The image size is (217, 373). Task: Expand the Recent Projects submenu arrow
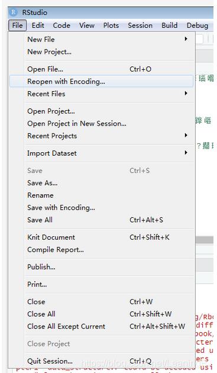(186, 136)
